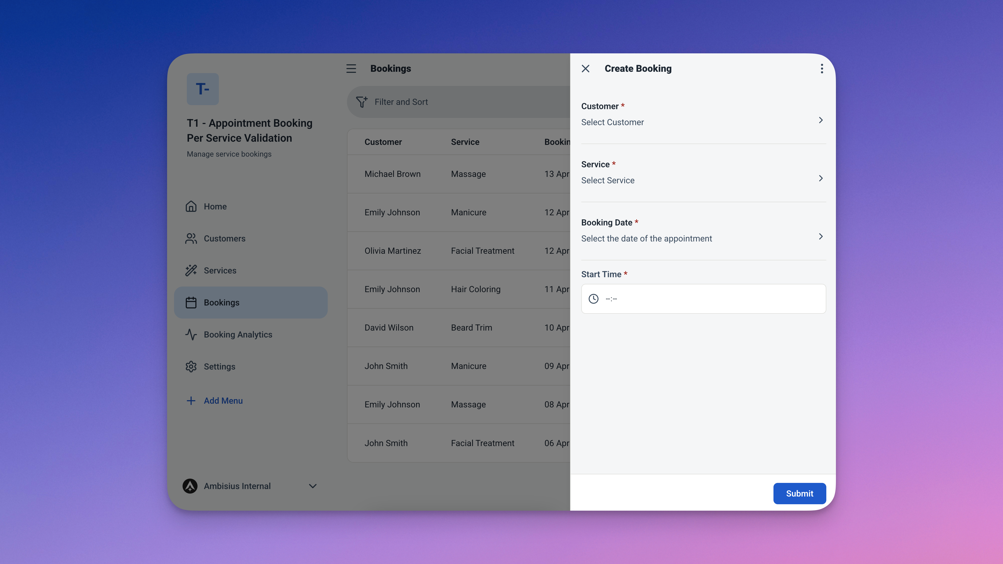Screen dimensions: 1003x564
Task: Click the hamburger menu icon
Action: (x=351, y=69)
